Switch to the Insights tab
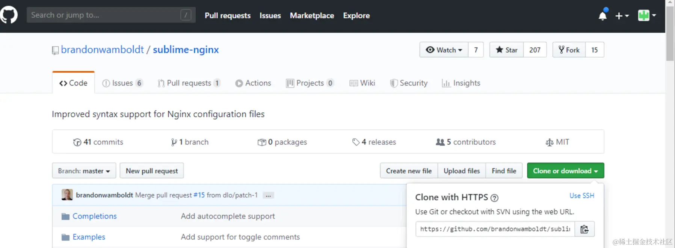Image resolution: width=675 pixels, height=248 pixels. 461,83
